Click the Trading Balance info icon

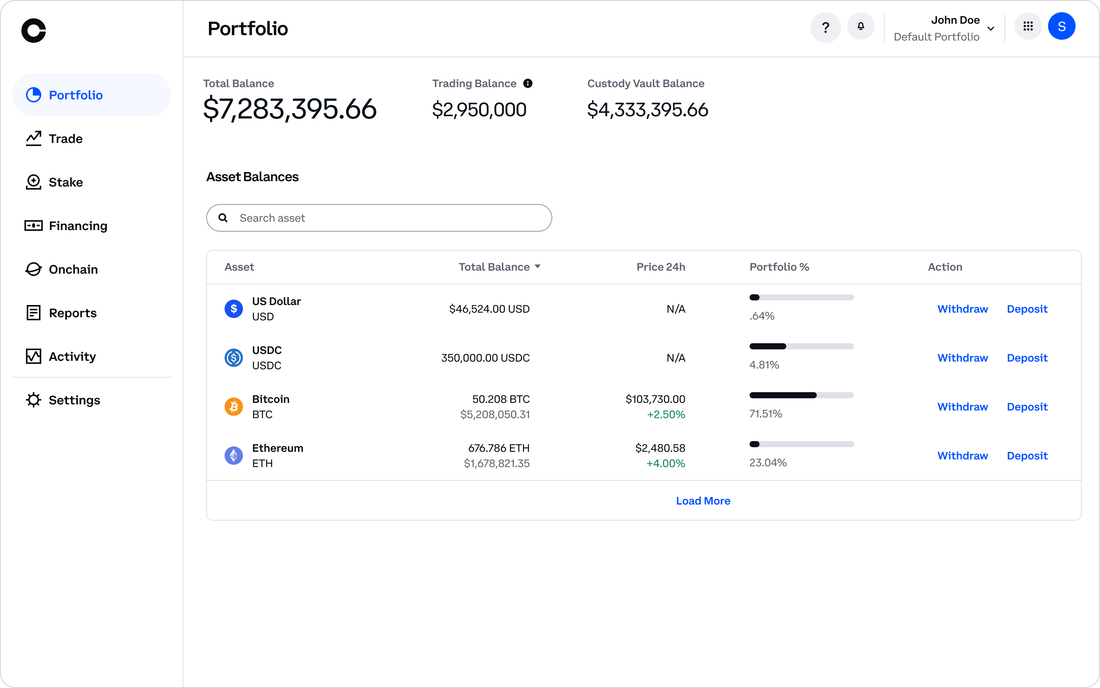click(527, 83)
